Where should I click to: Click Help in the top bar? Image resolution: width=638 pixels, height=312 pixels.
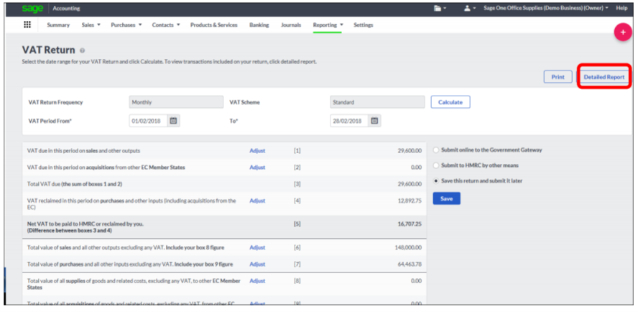click(621, 8)
